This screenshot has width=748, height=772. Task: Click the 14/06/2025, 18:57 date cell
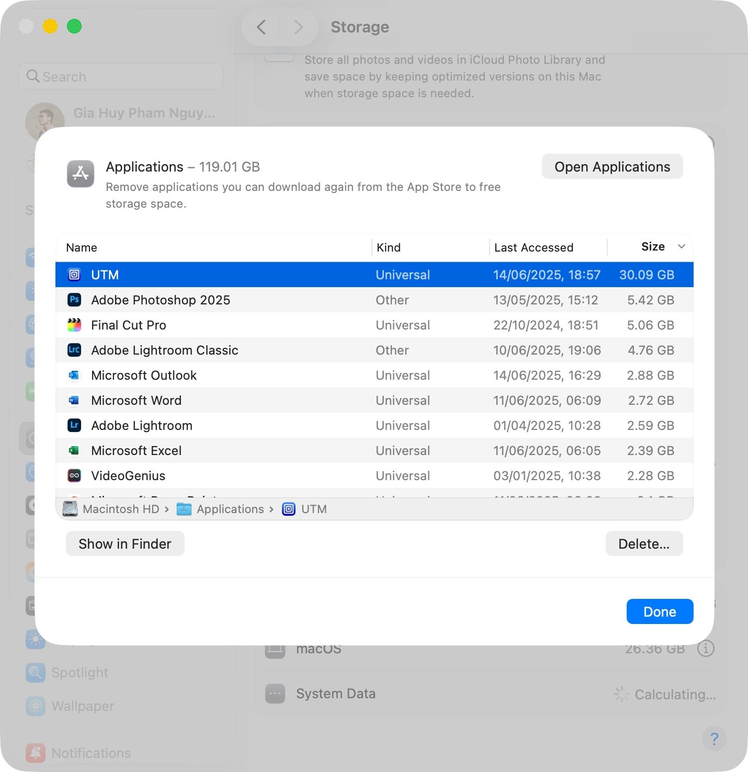(x=547, y=275)
